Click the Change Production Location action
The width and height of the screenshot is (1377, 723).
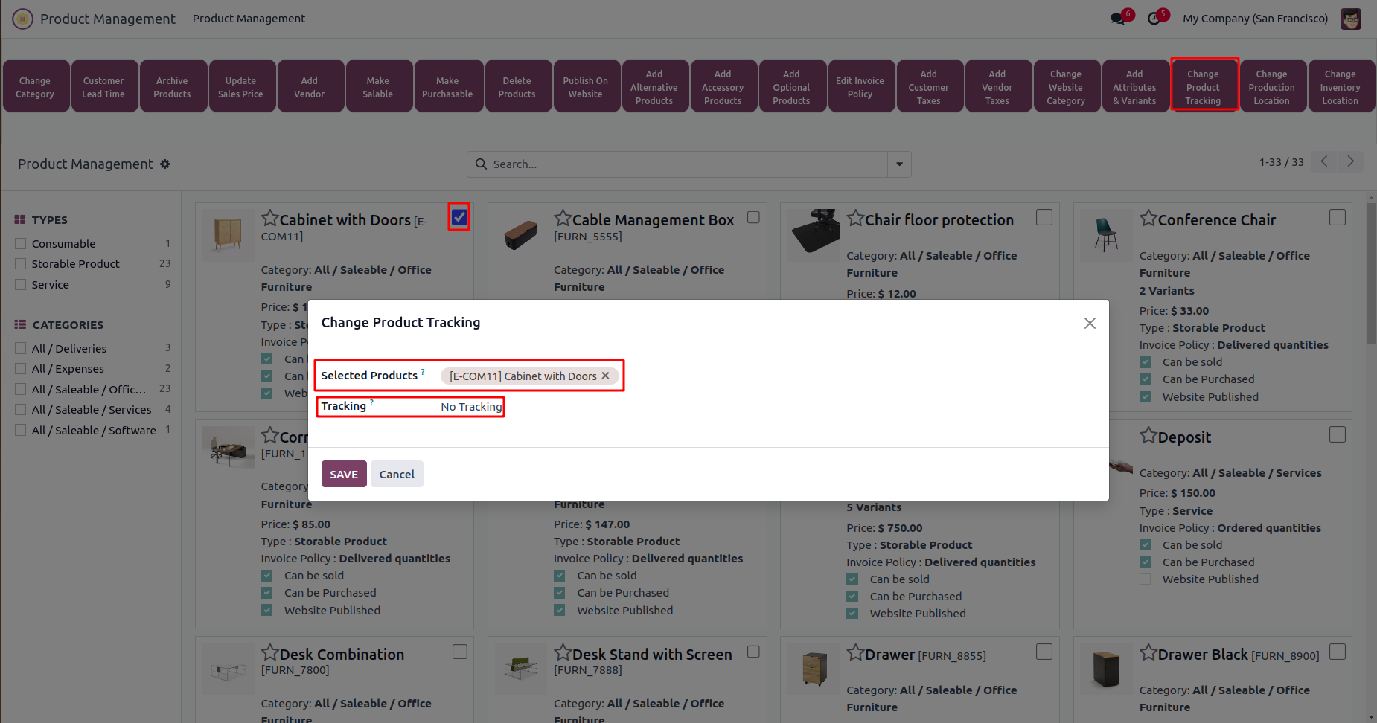1271,87
